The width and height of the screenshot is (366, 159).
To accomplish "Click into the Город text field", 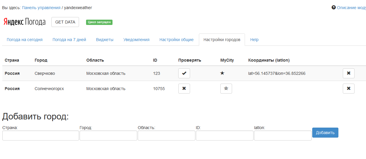I will 108,136.
